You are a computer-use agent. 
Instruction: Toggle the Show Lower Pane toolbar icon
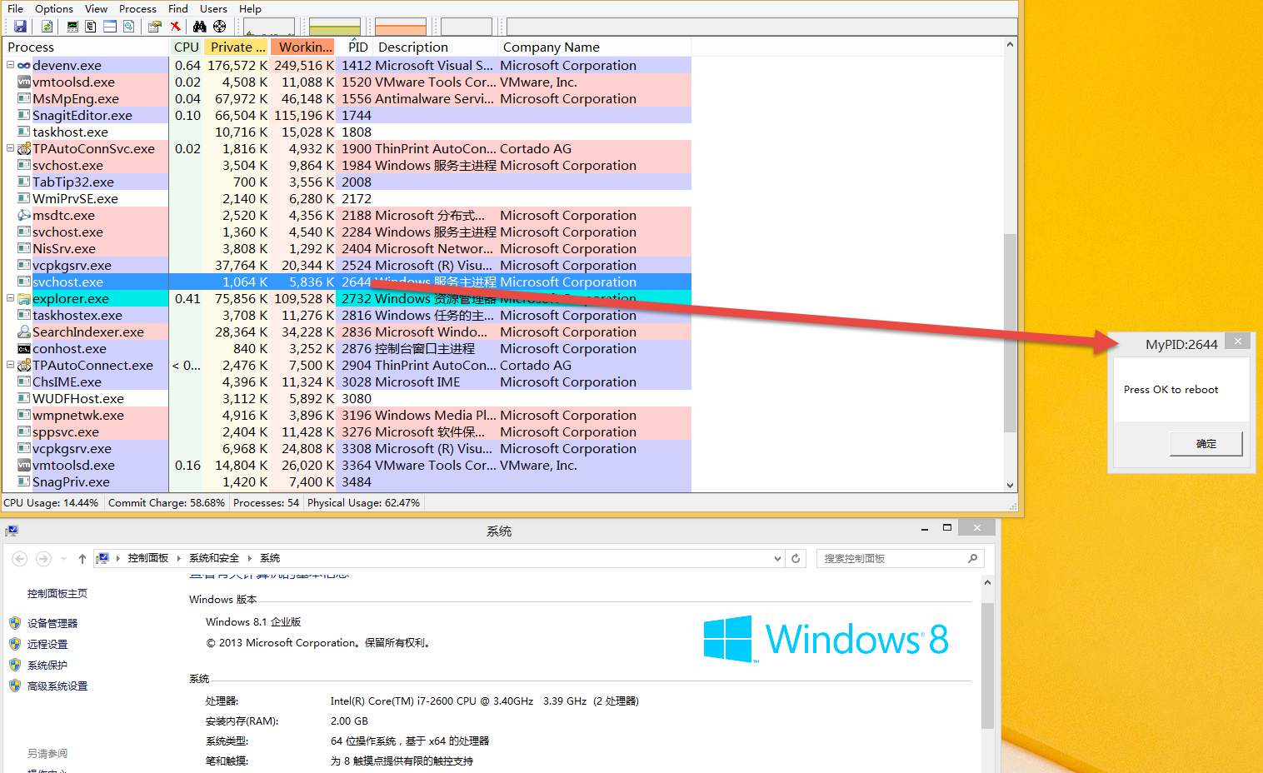[x=110, y=27]
